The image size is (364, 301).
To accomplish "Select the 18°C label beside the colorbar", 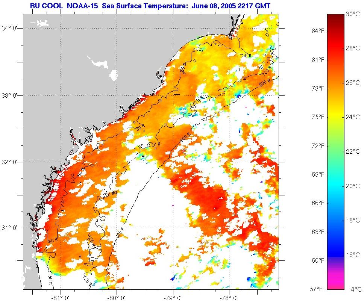I will point(352,221).
